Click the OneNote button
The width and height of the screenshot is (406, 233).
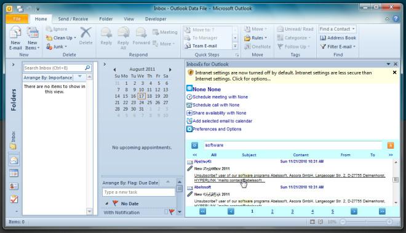257,47
